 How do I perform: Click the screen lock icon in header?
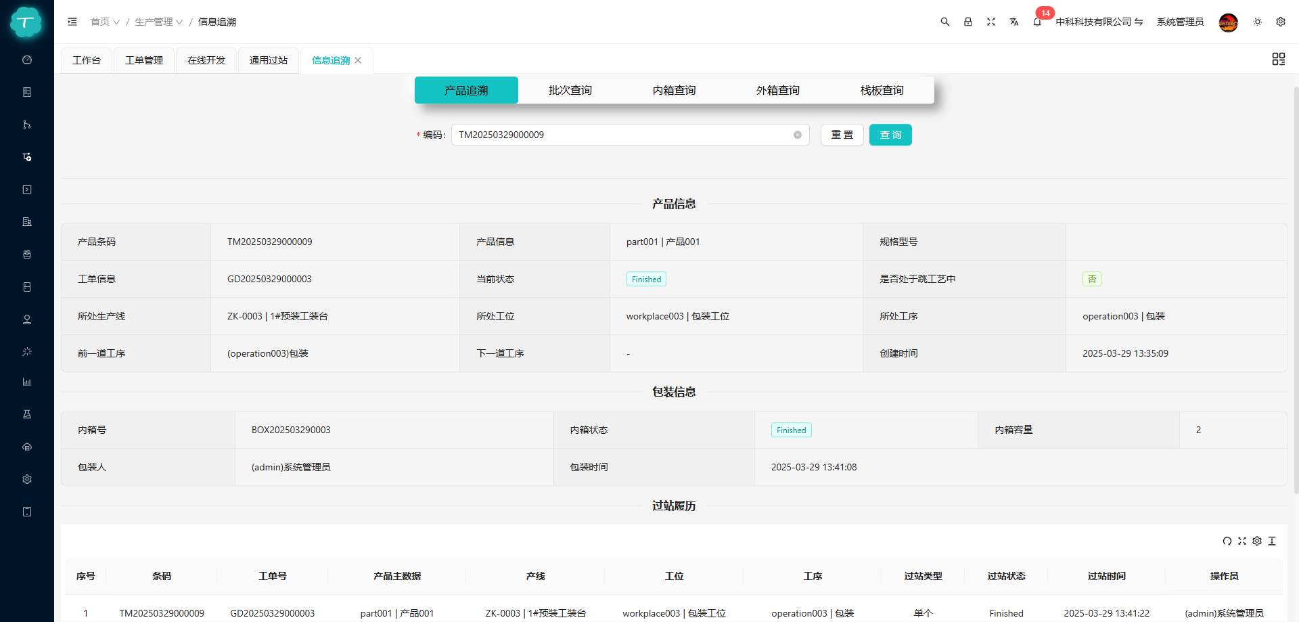[968, 22]
